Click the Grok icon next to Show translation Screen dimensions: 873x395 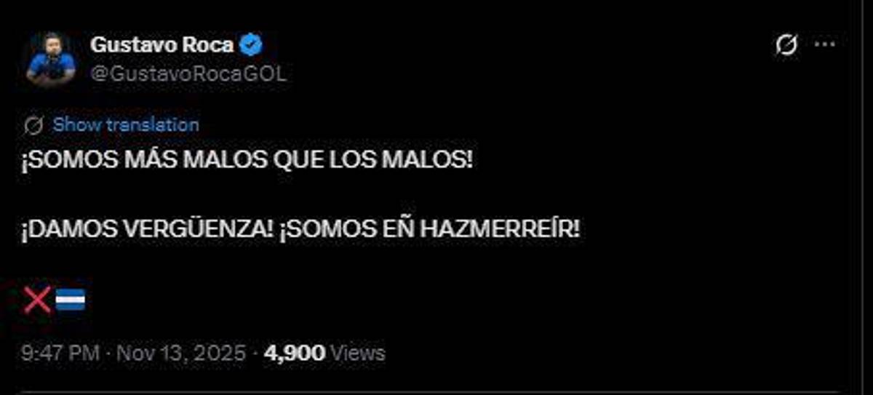pyautogui.click(x=33, y=125)
